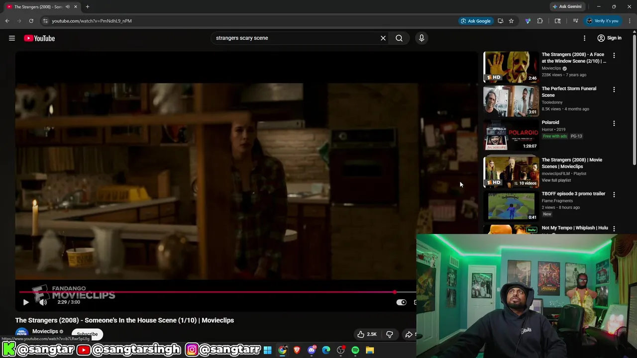This screenshot has height=358, width=637.
Task: Click Ask Gemini button
Action: 567,6
